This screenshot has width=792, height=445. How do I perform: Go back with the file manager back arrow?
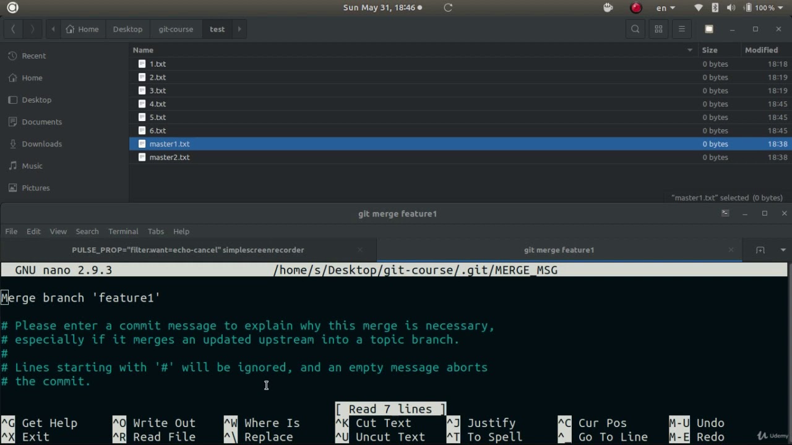pos(13,29)
